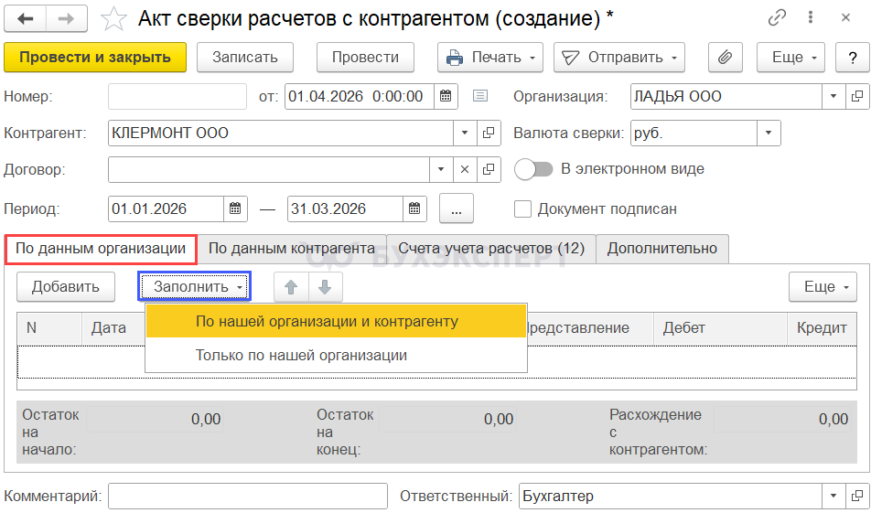Open the Печать dropdown button

pyautogui.click(x=490, y=57)
